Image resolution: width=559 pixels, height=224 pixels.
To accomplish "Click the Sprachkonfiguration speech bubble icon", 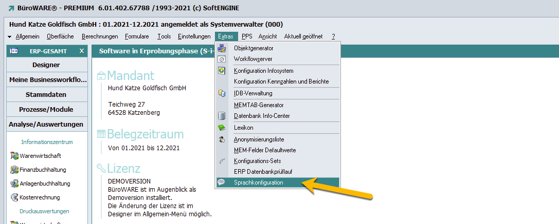I will coord(221,182).
